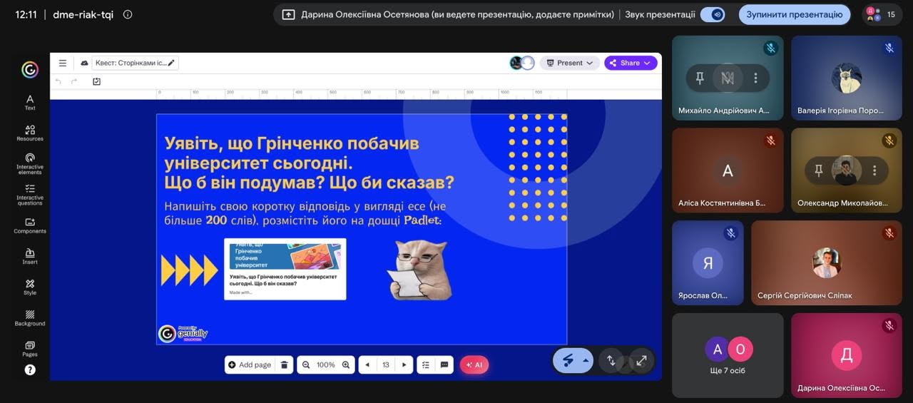The height and width of the screenshot is (403, 913).
Task: Select the yellow arrows graphic on slide
Action: 189,270
